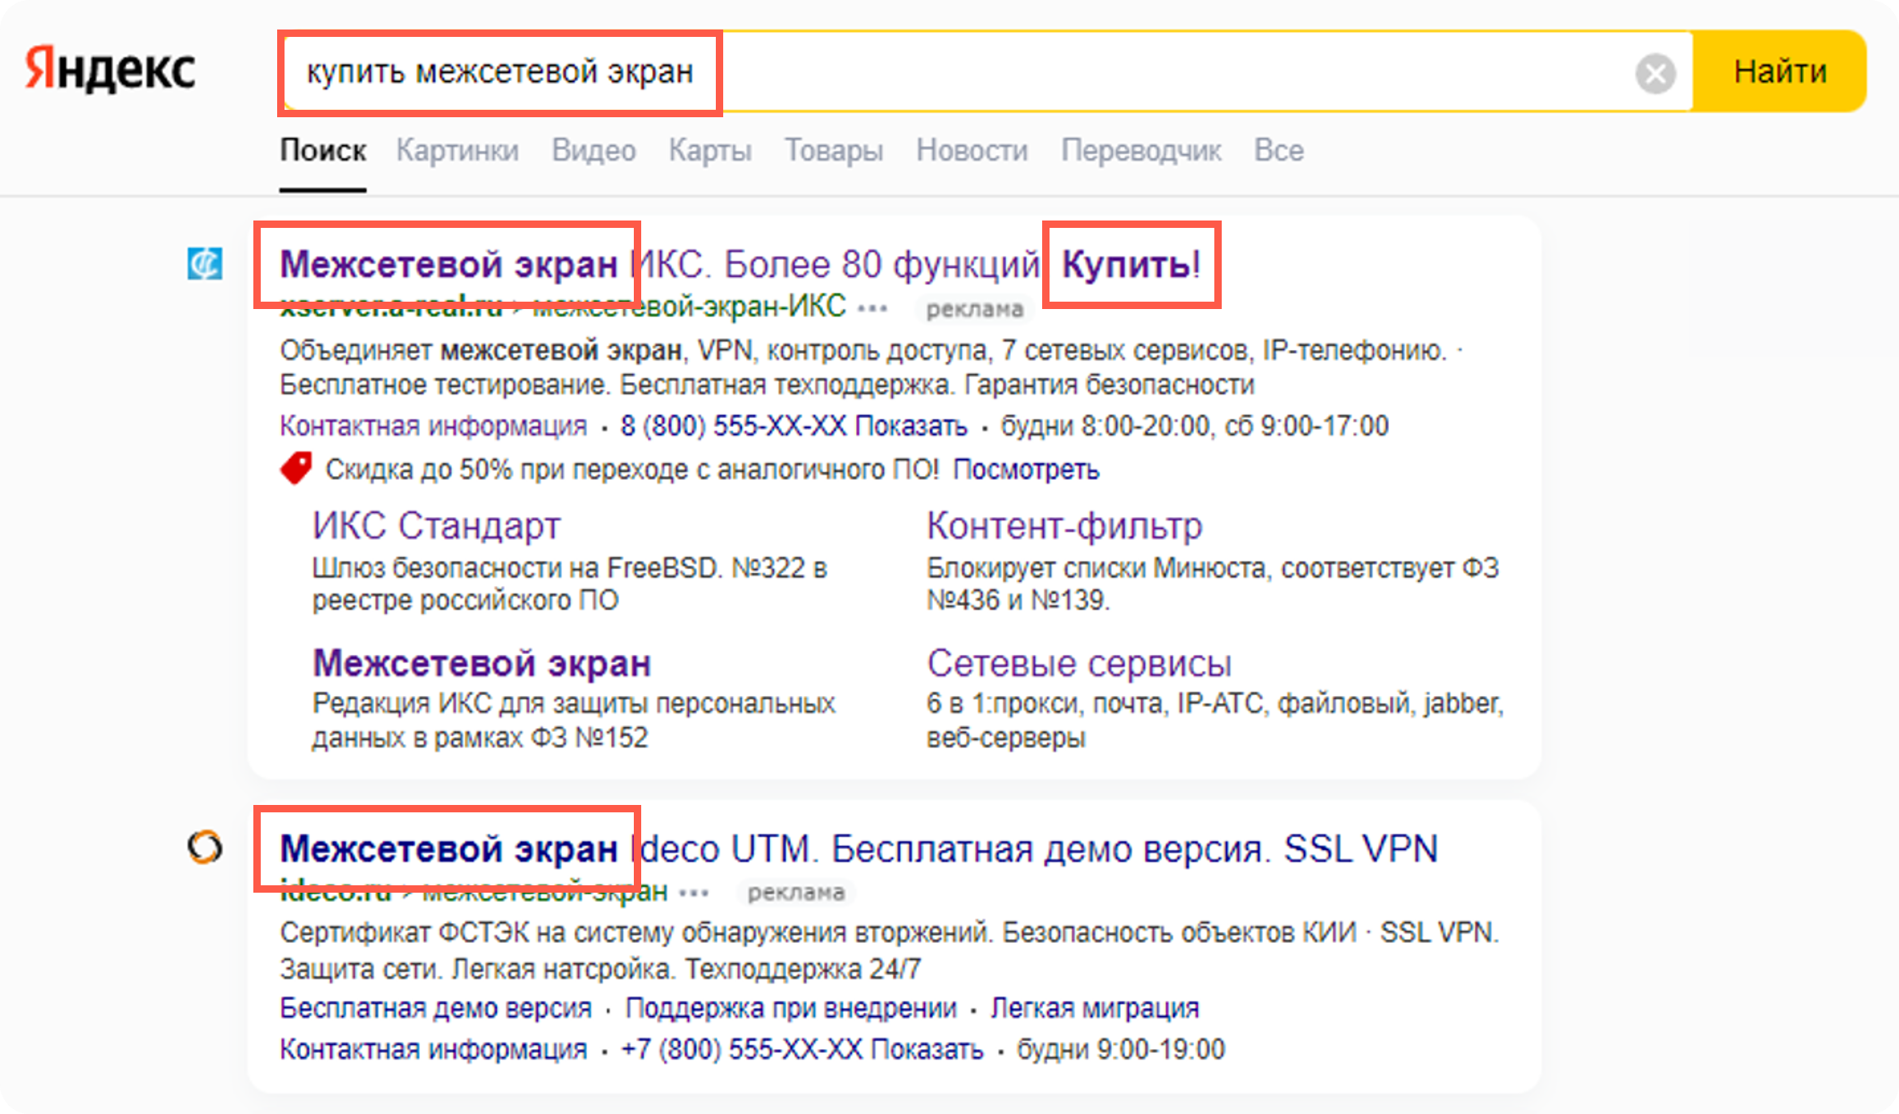
Task: Switch to the Картинки tab
Action: point(458,151)
